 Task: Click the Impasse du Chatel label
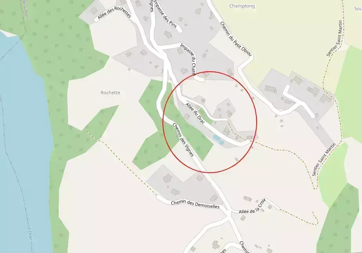click(188, 60)
